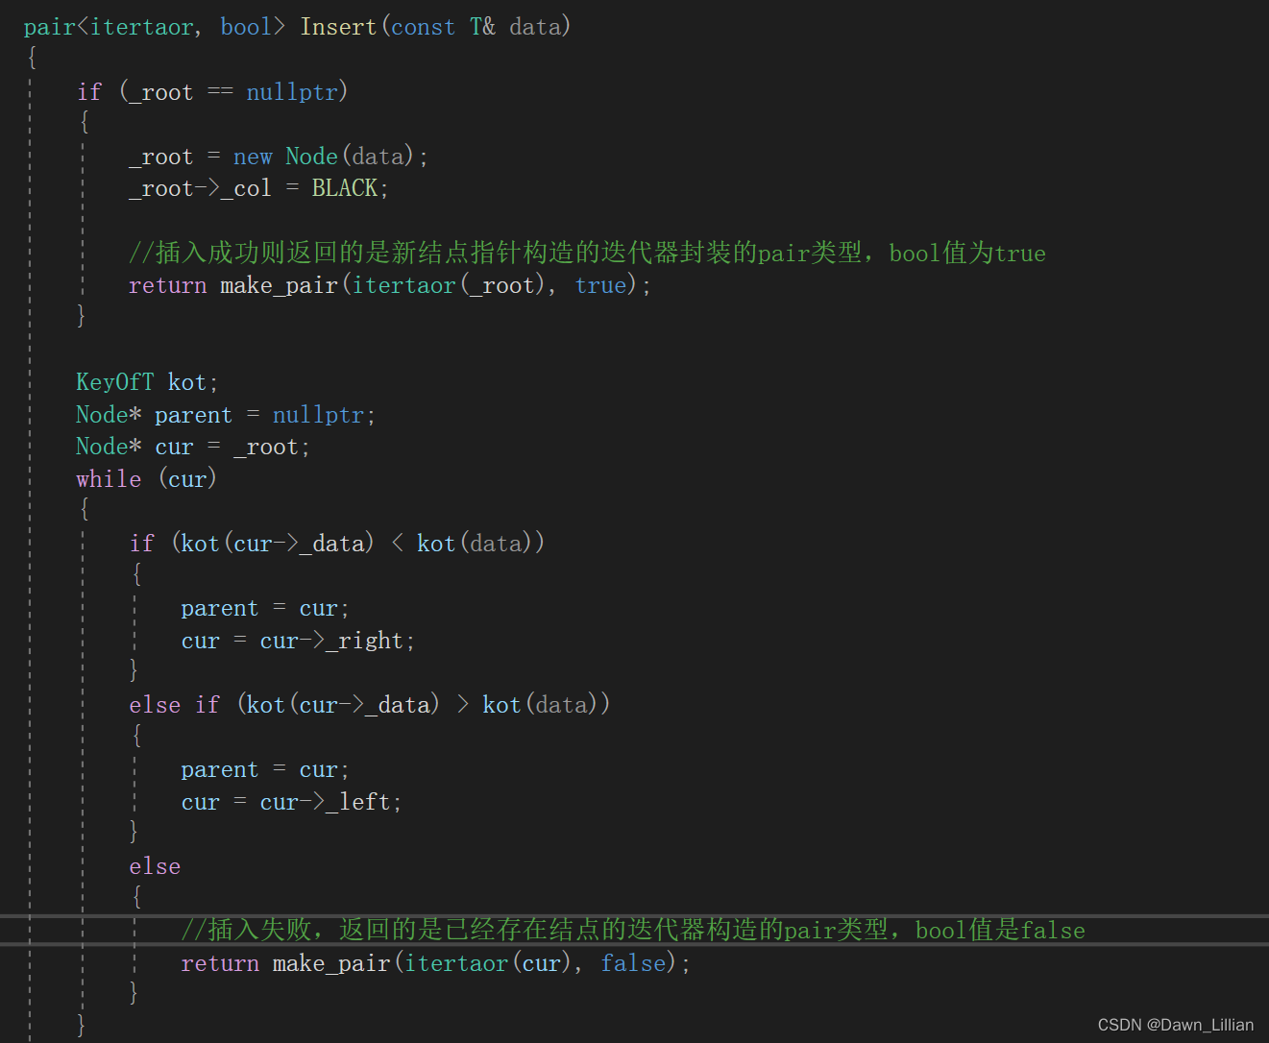Click the standalone 'else' keyword
This screenshot has height=1043, width=1269.
(x=155, y=866)
